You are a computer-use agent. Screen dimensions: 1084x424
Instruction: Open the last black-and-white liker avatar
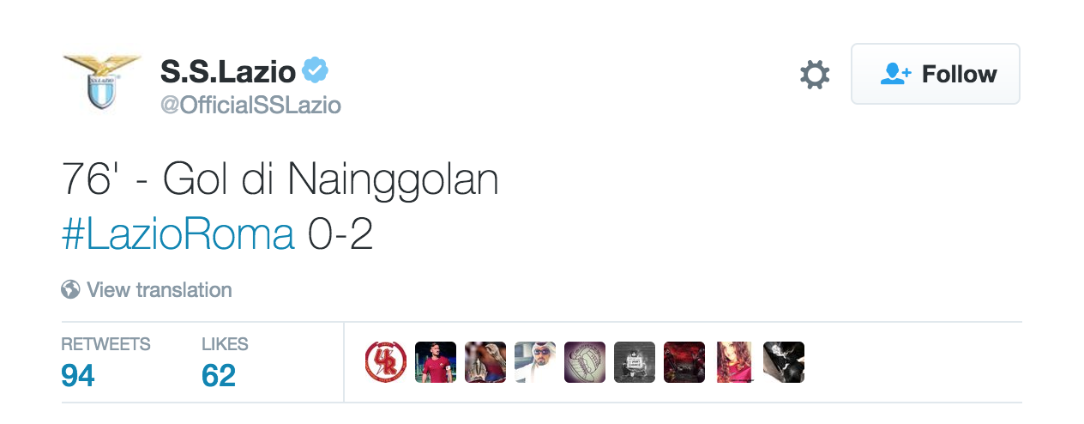click(784, 362)
